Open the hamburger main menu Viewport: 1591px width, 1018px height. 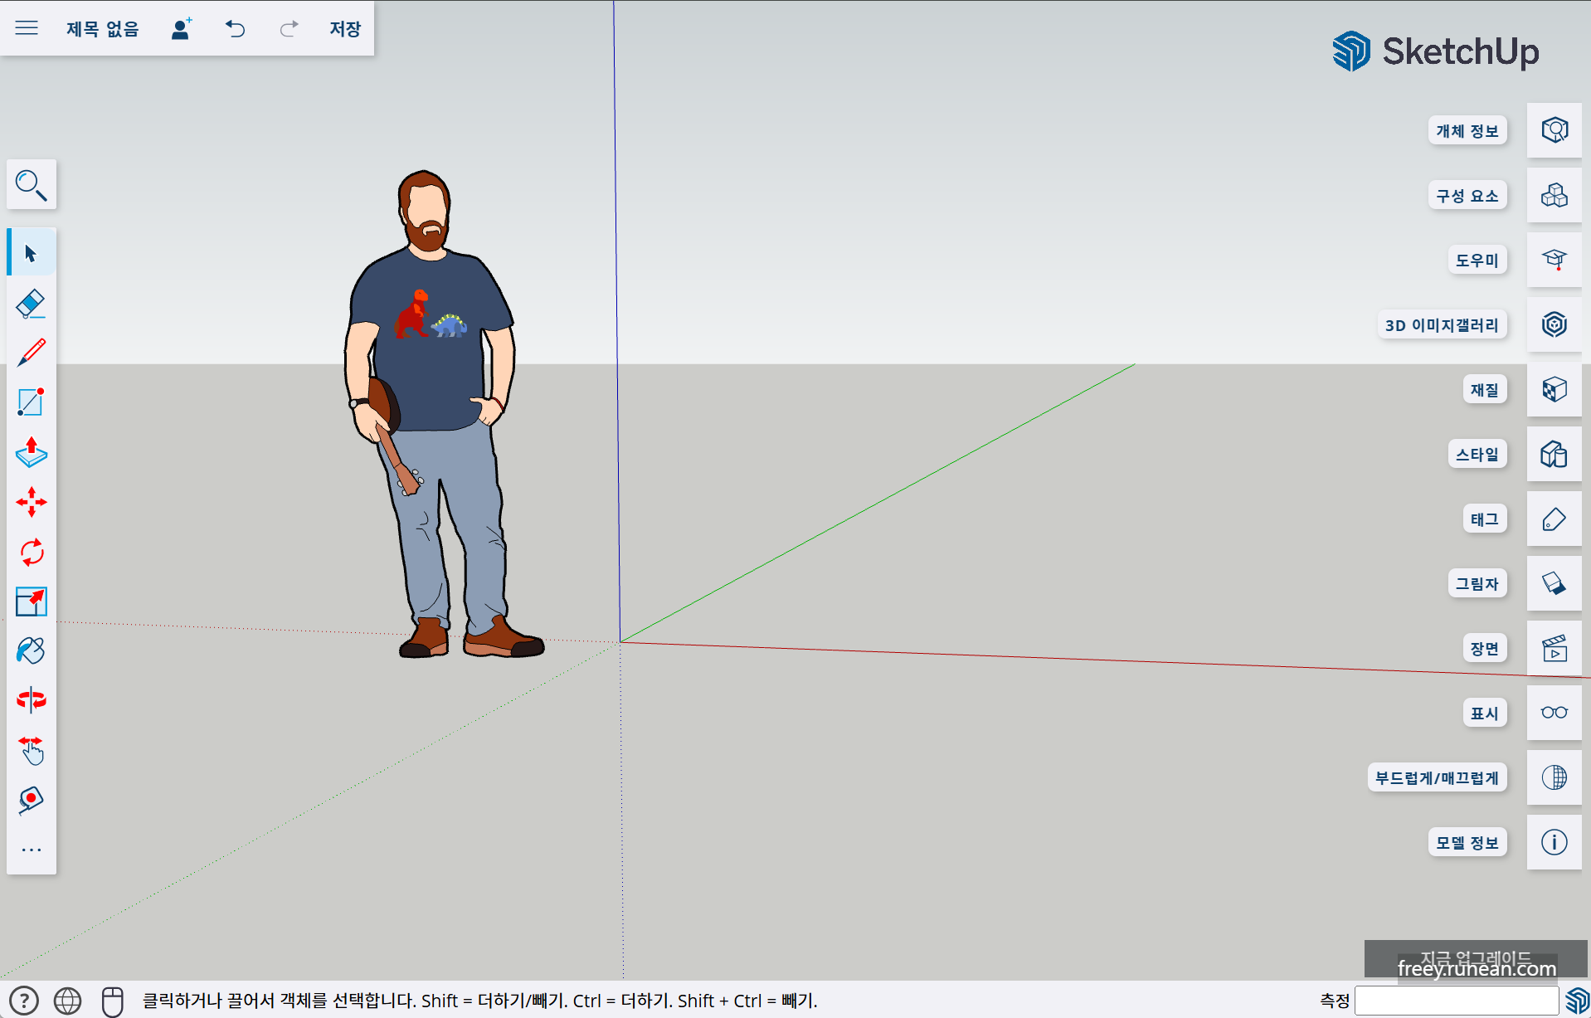coord(27,28)
